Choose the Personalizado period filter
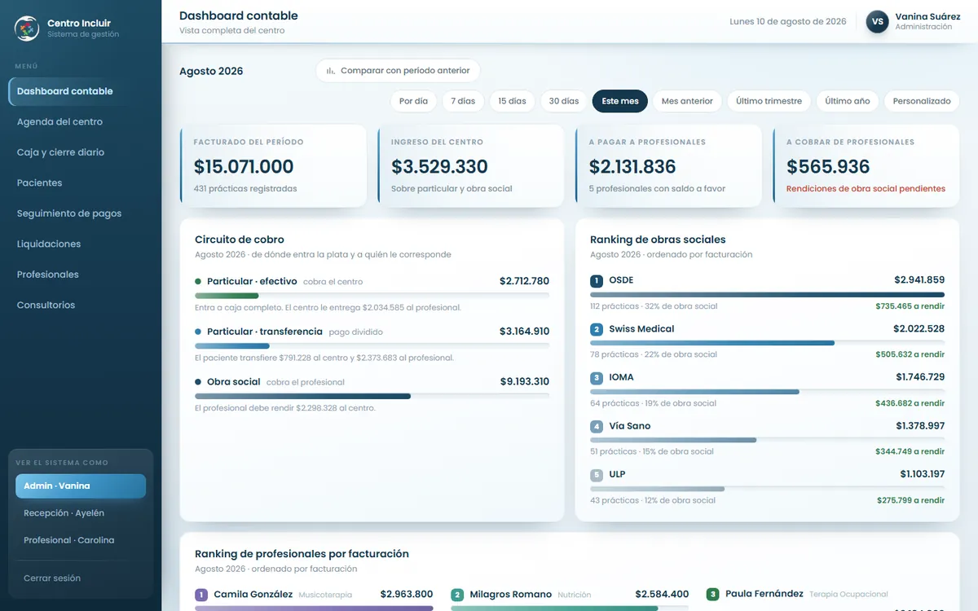The width and height of the screenshot is (978, 611). (922, 101)
